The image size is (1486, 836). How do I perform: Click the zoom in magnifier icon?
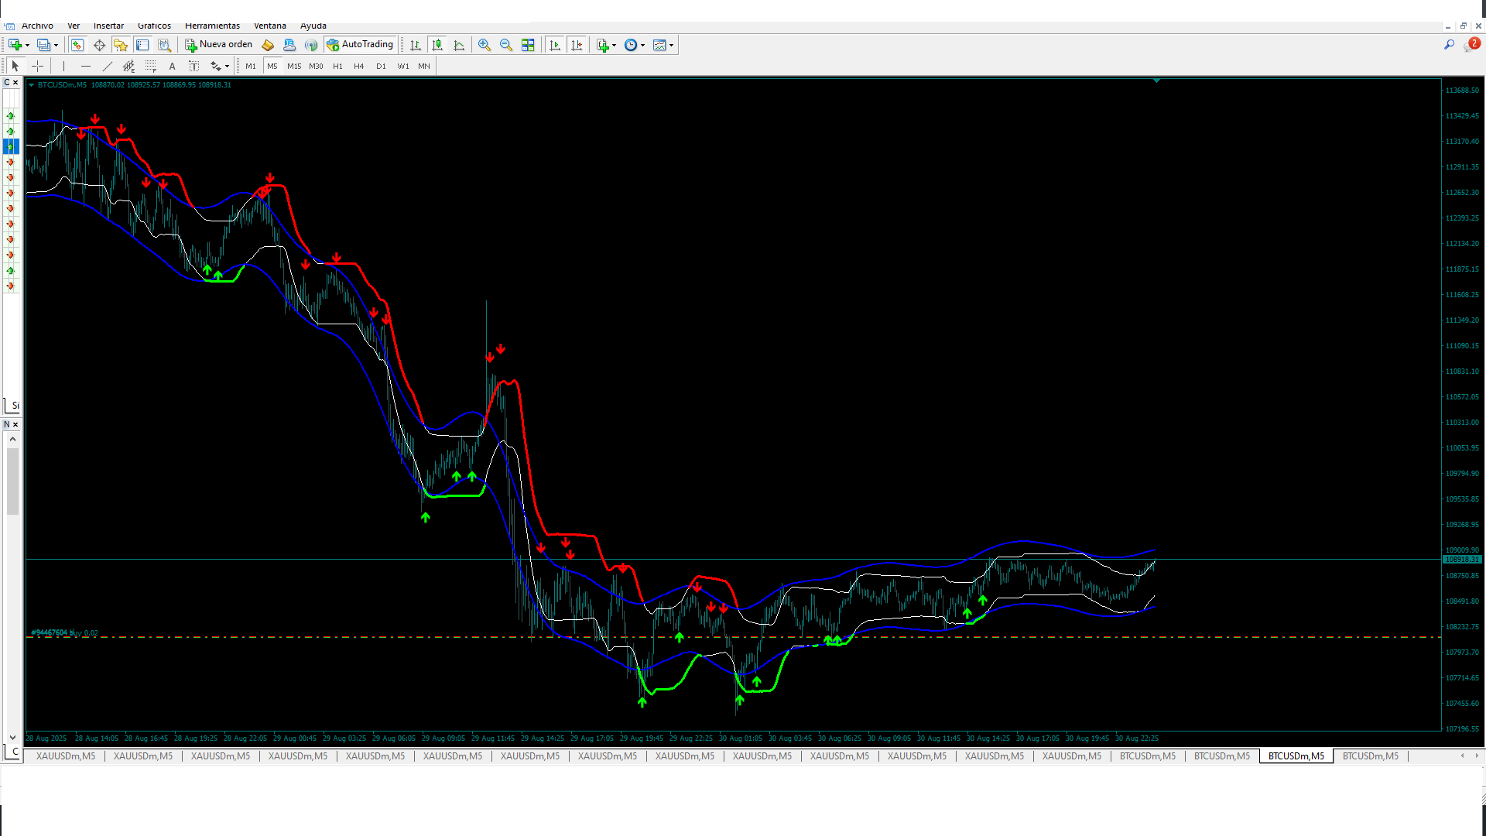click(x=484, y=45)
